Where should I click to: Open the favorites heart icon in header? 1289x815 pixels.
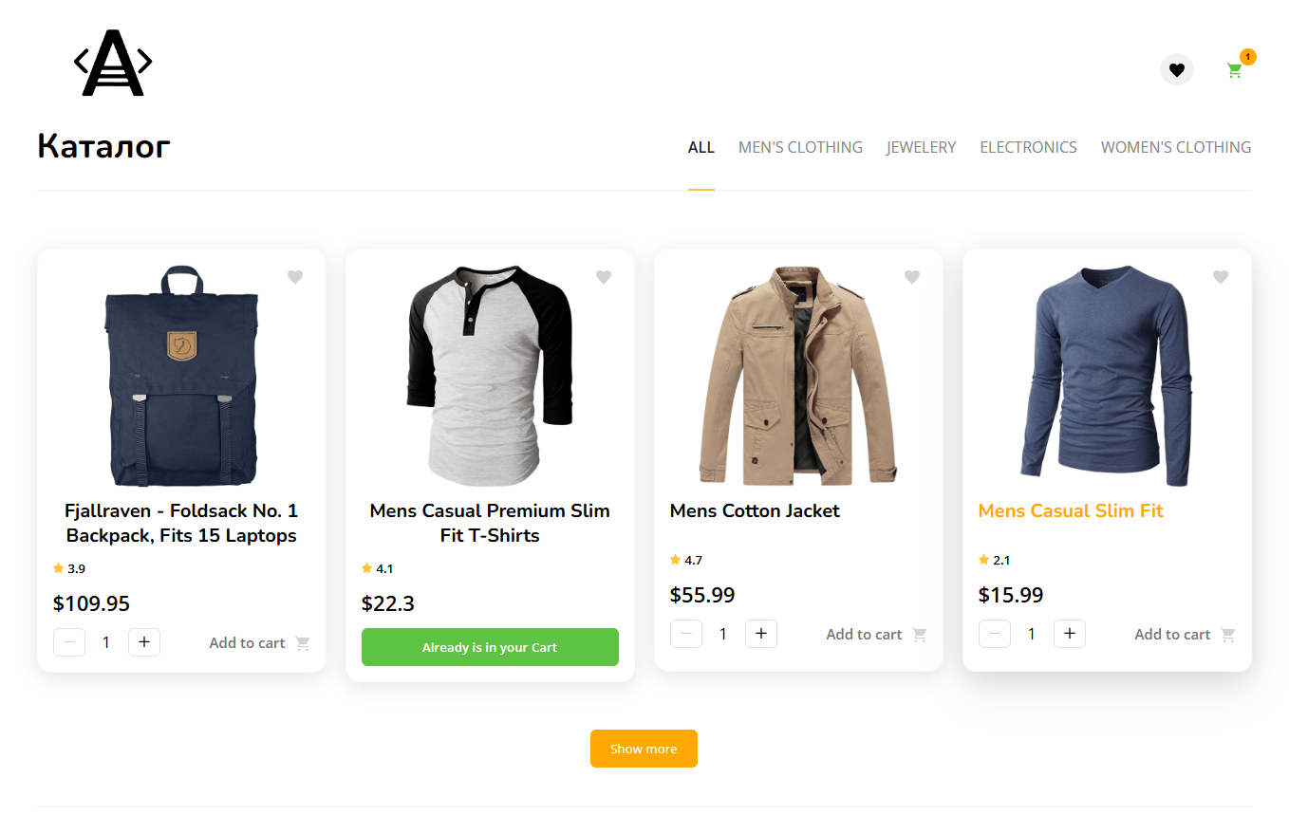1177,69
